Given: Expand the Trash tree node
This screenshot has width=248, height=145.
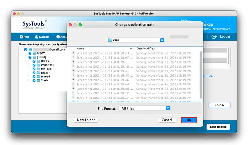Looking at the screenshot, I should pos(29,80).
